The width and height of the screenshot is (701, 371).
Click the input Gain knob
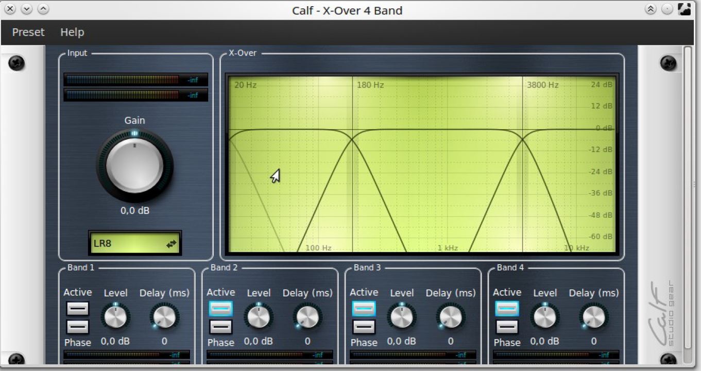[134, 166]
